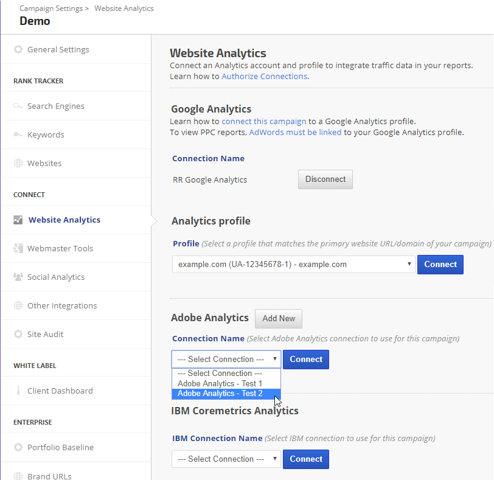Click the Search Engines key icon

[18, 106]
